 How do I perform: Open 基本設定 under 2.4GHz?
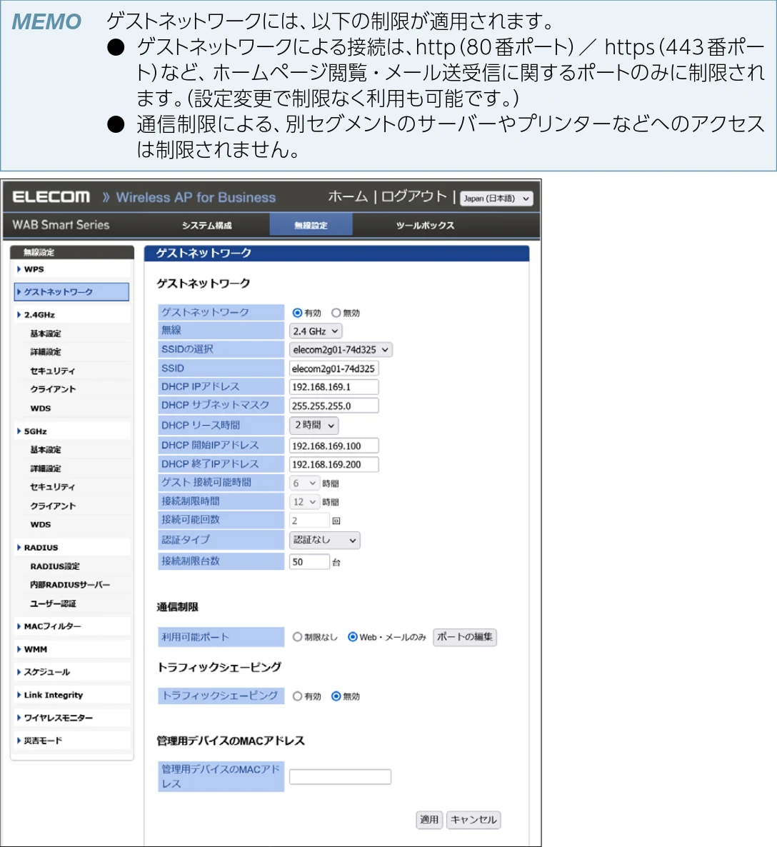(46, 334)
